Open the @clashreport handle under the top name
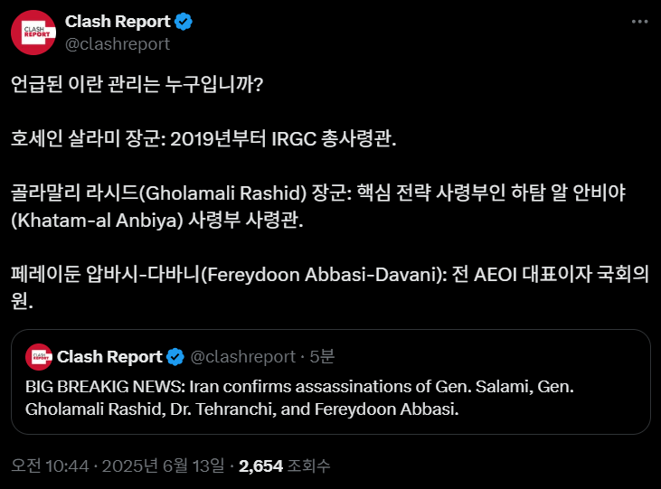The height and width of the screenshot is (489, 661). pos(118,44)
